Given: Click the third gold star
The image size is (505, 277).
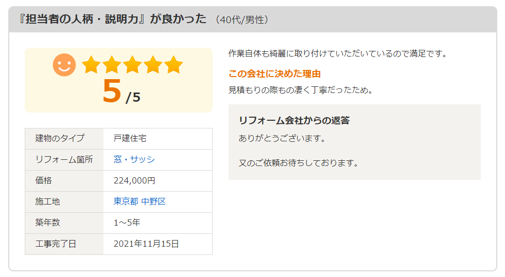Looking at the screenshot, I should coord(132,65).
